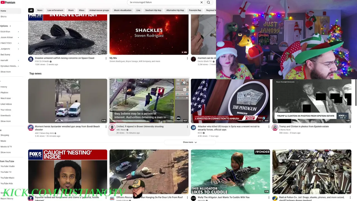This screenshot has width=357, height=201.
Task: Show more items under Downloads in sidebar
Action: (x=6, y=121)
